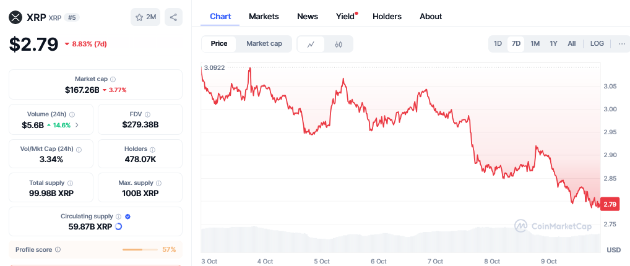Screen dimensions: 630x266
Task: Select the 1D time range
Action: tap(498, 43)
